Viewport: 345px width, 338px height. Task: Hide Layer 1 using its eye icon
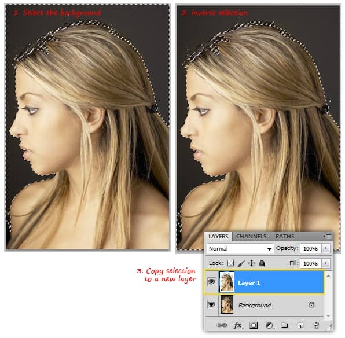pyautogui.click(x=211, y=281)
